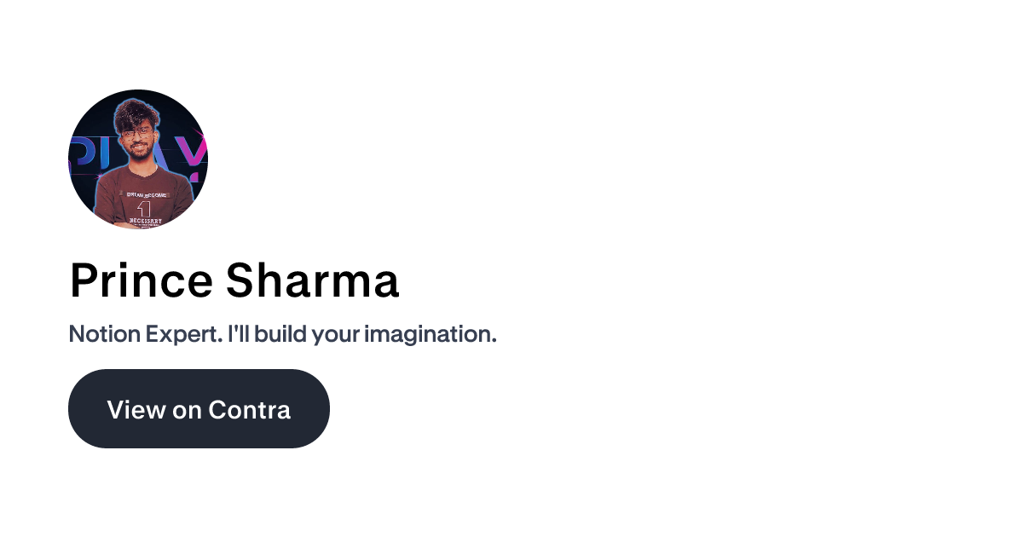Select the Prince Sharma name heading
This screenshot has width=1023, height=537.
[234, 280]
